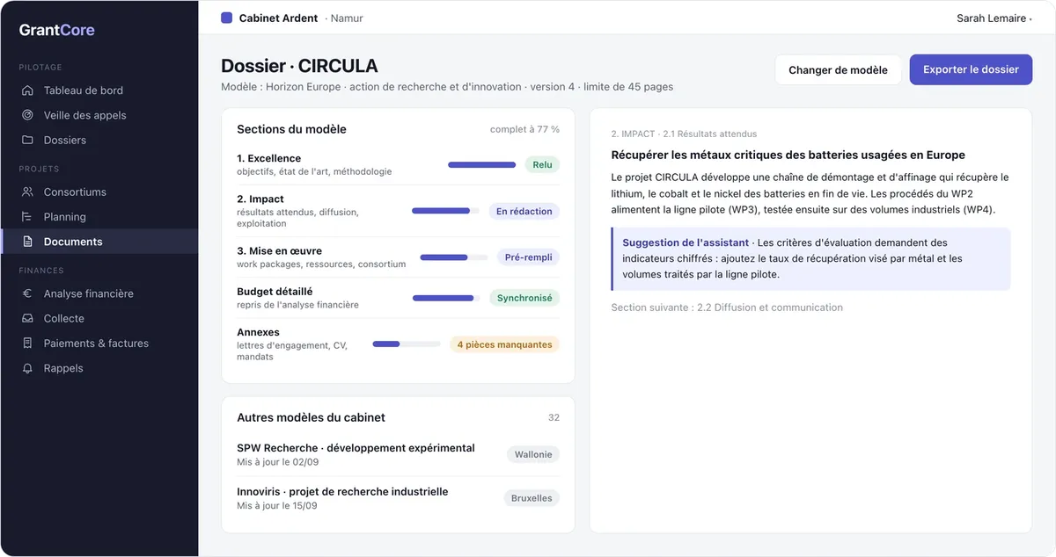1056x557 pixels.
Task: Open section 1. Excellence
Action: tap(398, 164)
